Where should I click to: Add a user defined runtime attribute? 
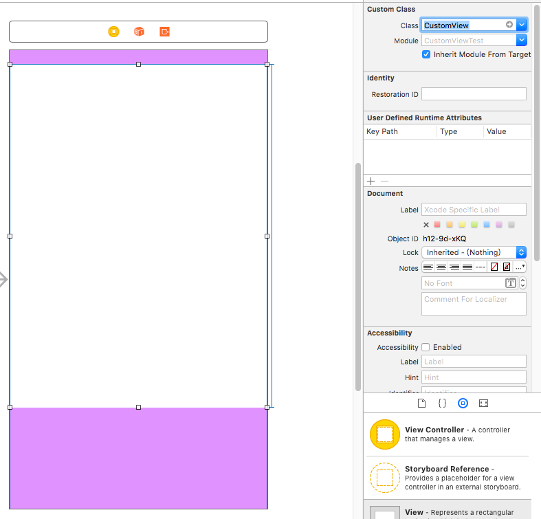point(371,181)
